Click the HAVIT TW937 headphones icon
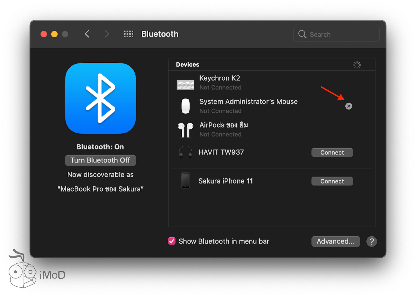416x297 pixels. (185, 152)
